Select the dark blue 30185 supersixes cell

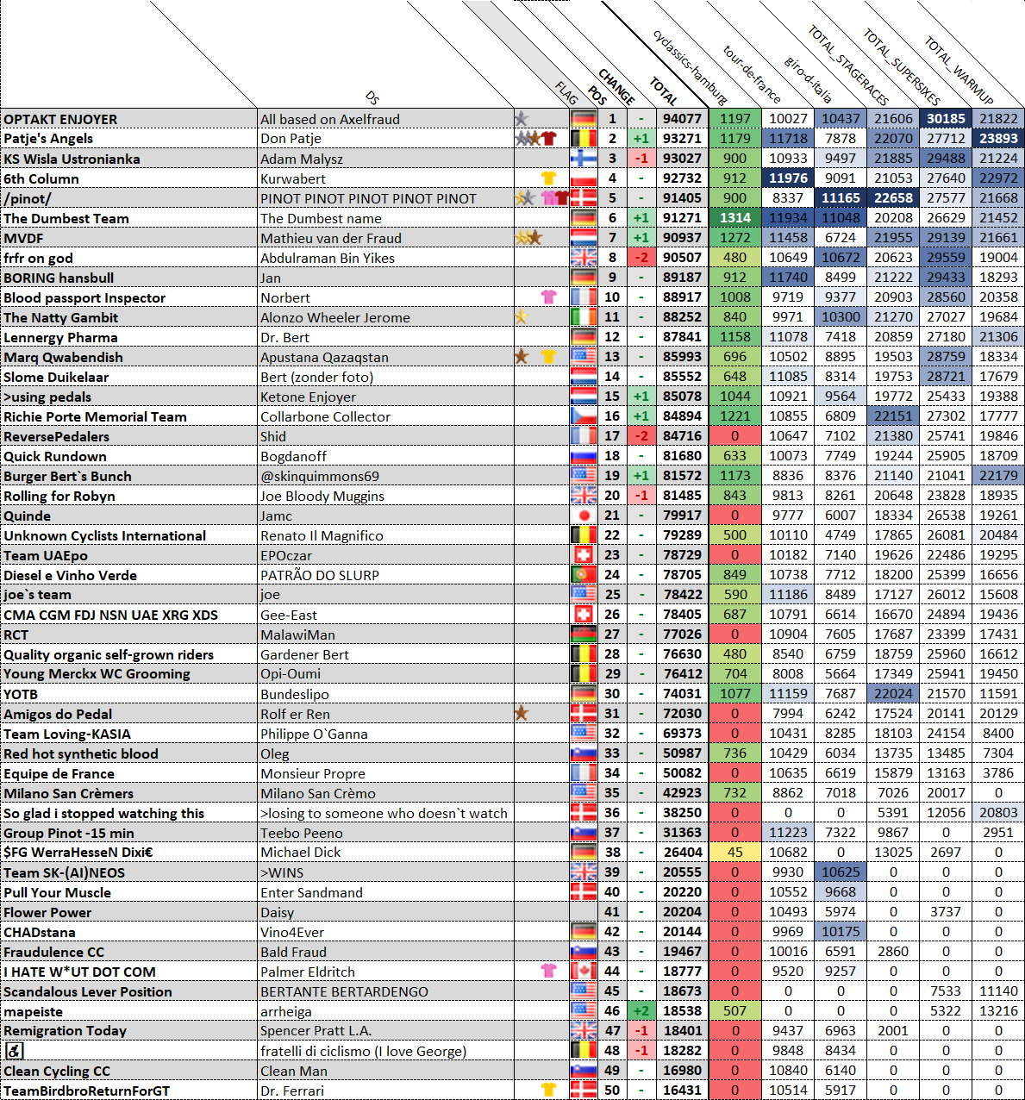click(x=946, y=118)
